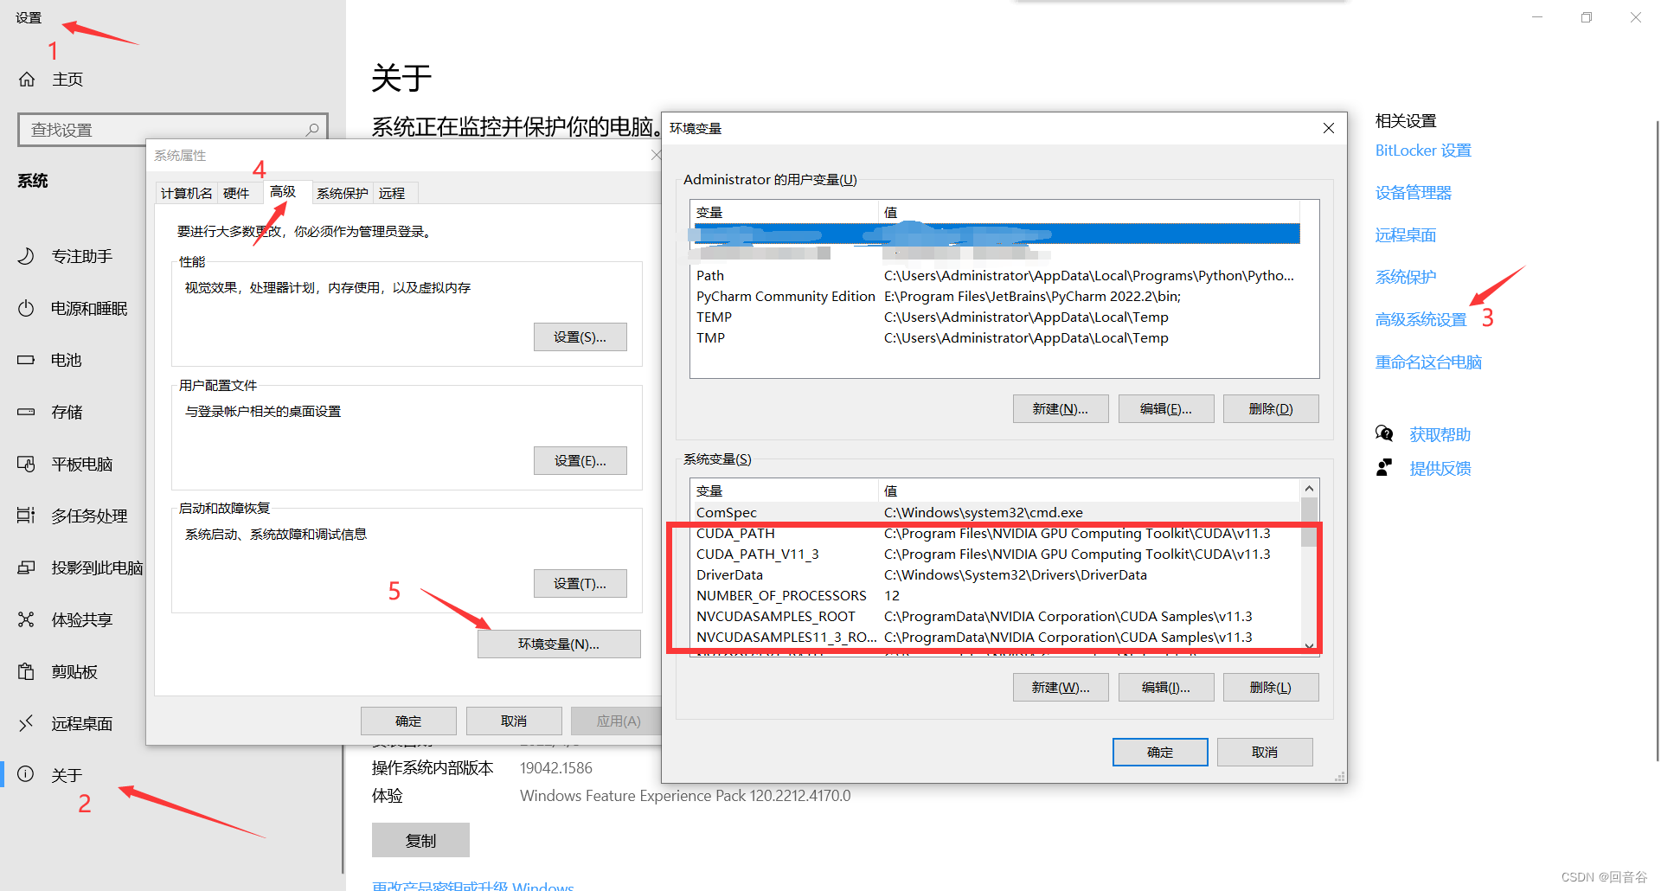
Task: Click 删除(L) for system variables
Action: point(1271,688)
